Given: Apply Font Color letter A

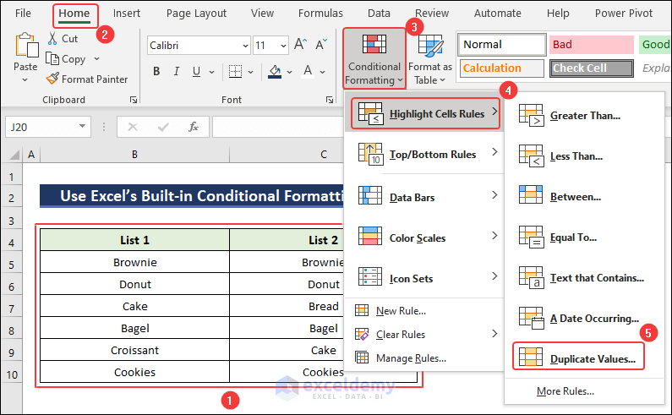Looking at the screenshot, I should (308, 71).
